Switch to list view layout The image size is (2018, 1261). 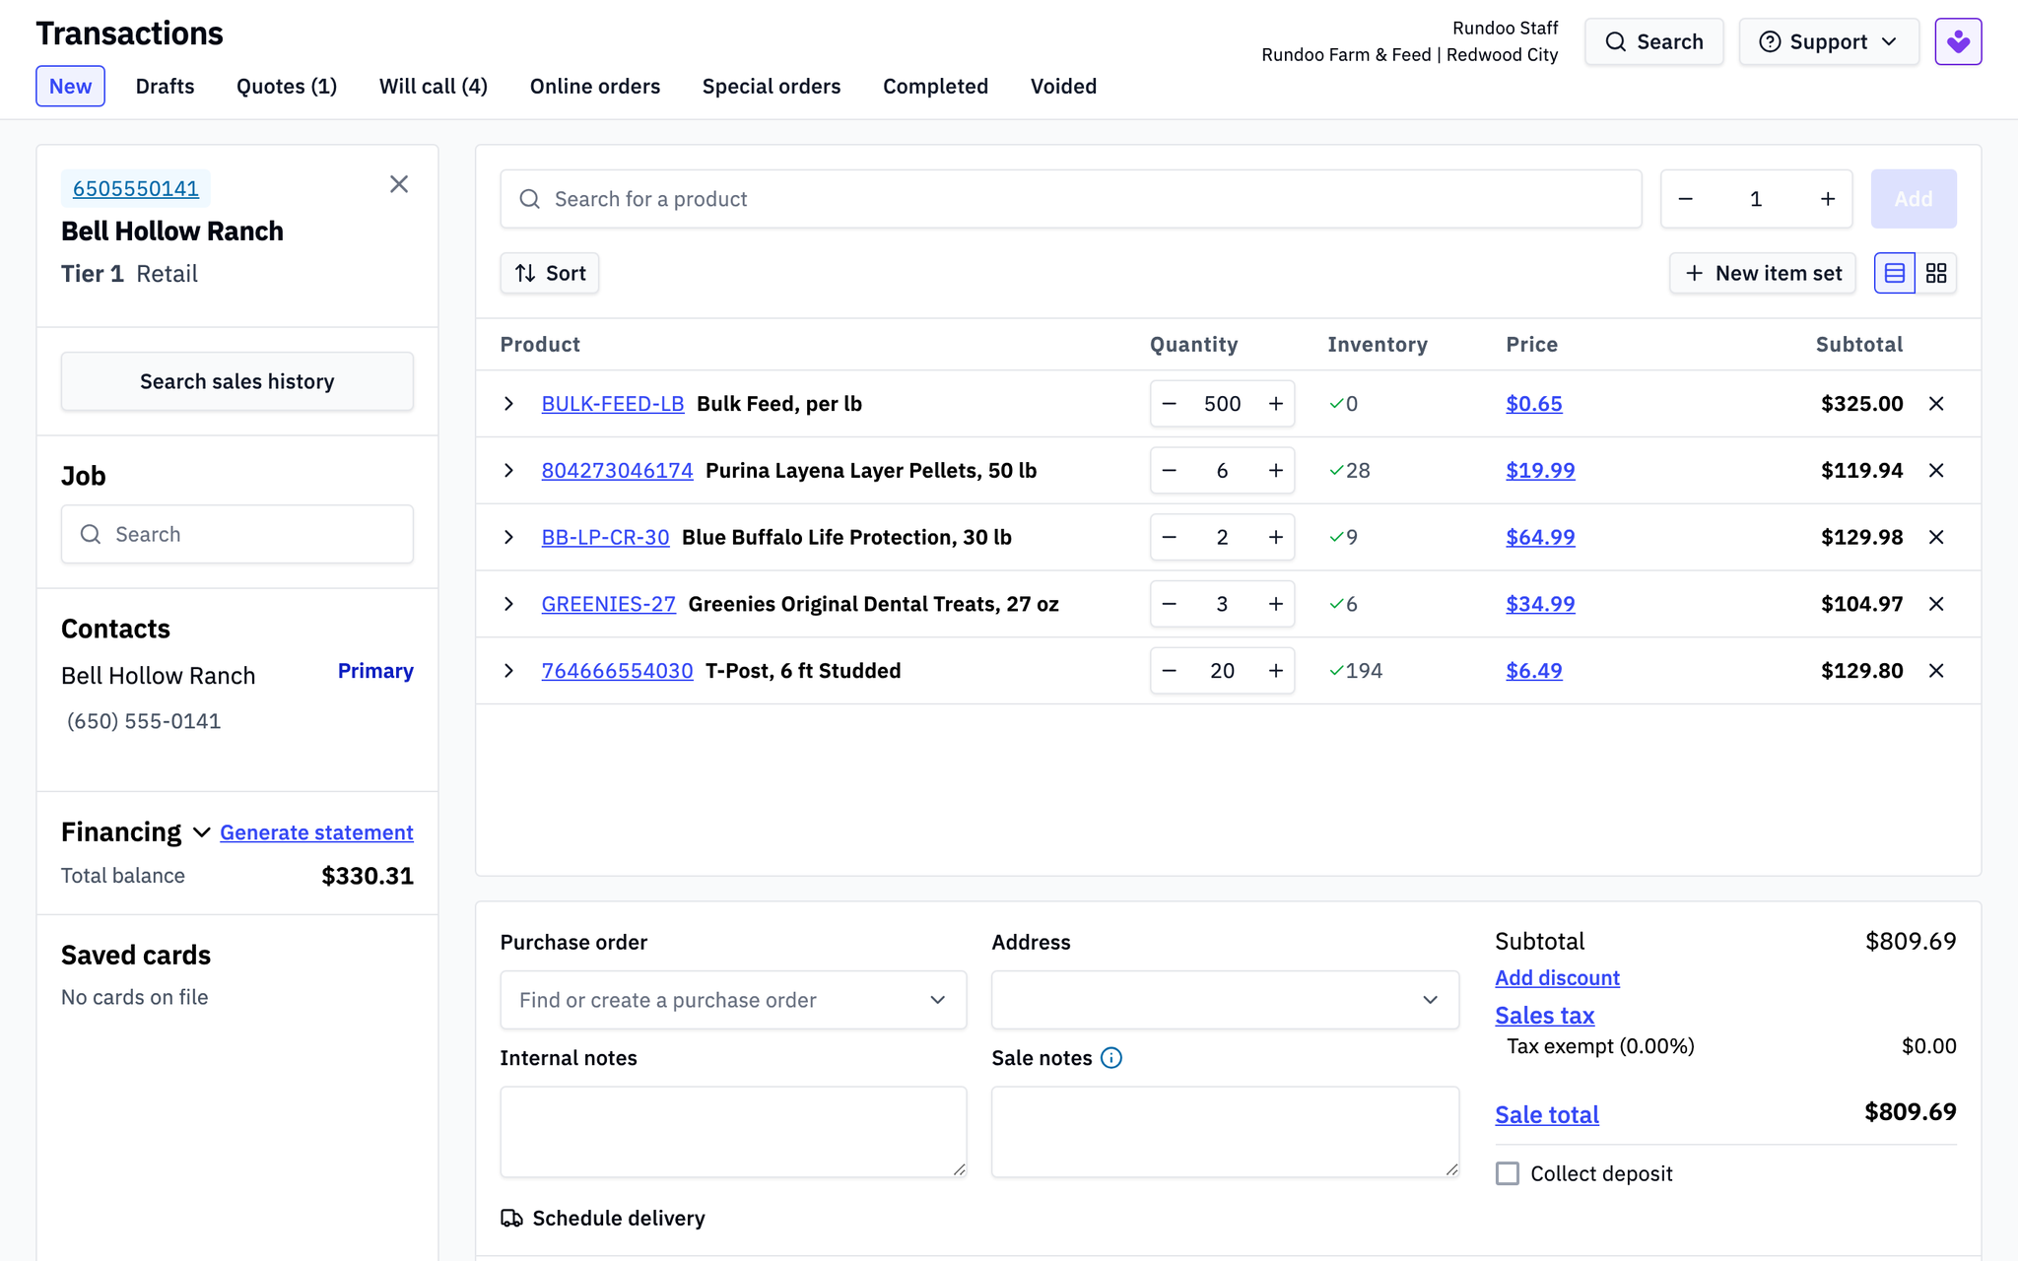(x=1894, y=273)
